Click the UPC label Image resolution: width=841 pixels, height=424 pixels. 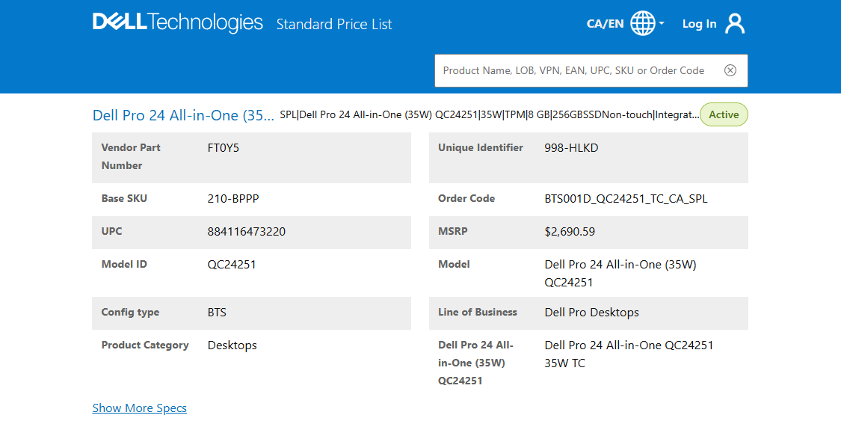(x=111, y=231)
